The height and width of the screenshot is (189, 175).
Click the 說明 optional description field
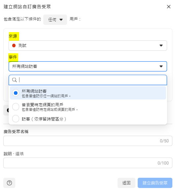click(x=88, y=163)
